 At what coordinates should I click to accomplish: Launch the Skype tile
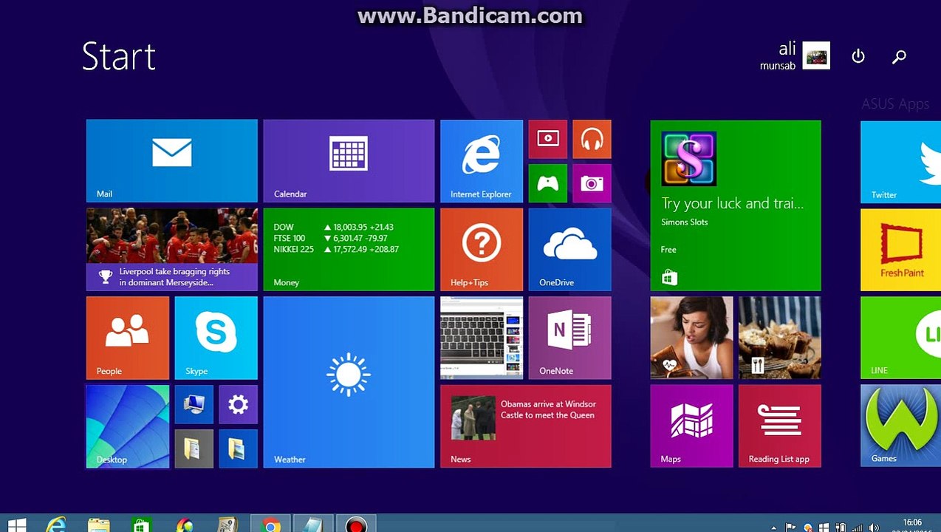tap(216, 338)
